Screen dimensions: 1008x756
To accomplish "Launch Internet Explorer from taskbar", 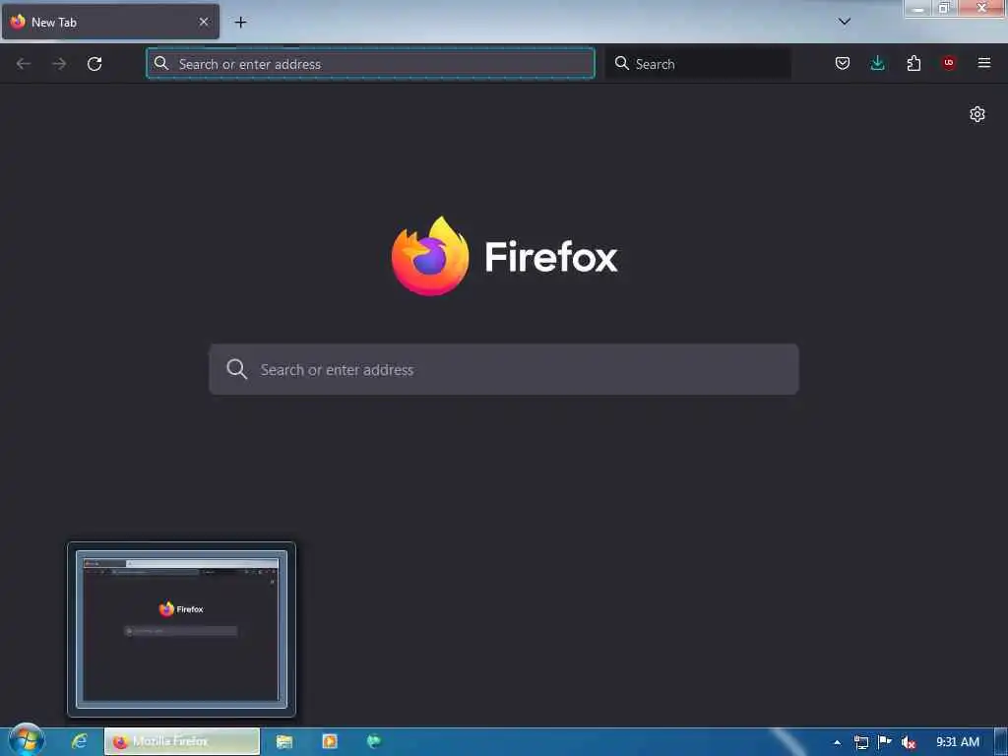I will (79, 741).
